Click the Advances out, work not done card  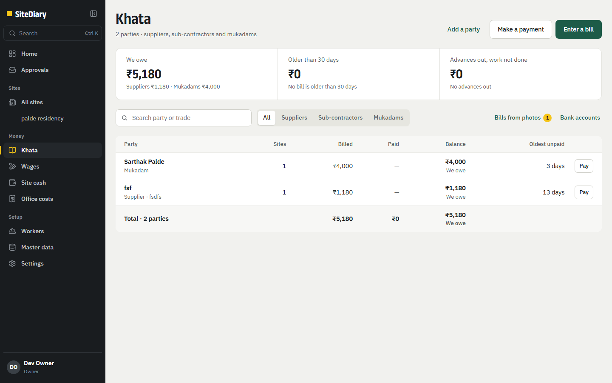click(x=521, y=74)
